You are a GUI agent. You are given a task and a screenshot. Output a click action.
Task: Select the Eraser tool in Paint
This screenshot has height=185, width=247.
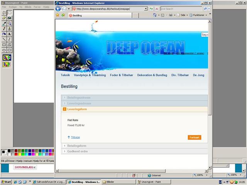pos(4,18)
